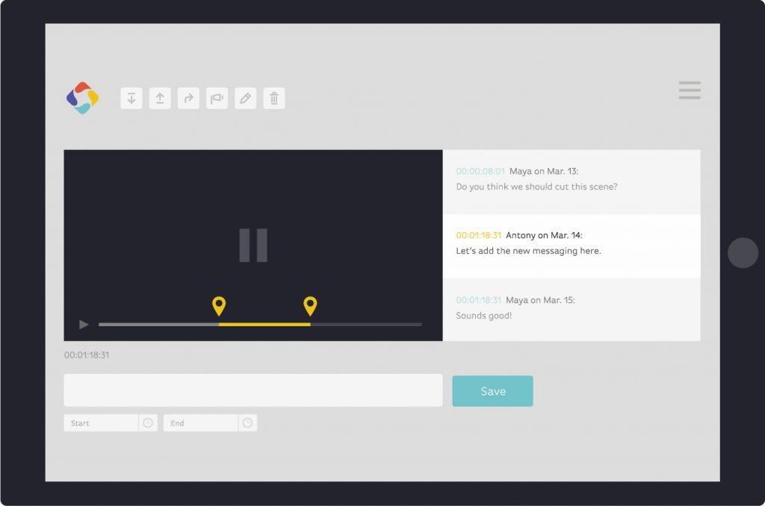Open Maya's "Sounds good!" comment
Image resolution: width=765 pixels, height=506 pixels.
click(x=572, y=310)
